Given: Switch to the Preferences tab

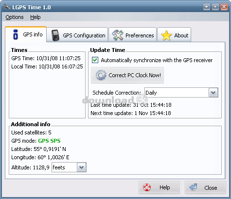Looking at the screenshot, I should tap(132, 35).
